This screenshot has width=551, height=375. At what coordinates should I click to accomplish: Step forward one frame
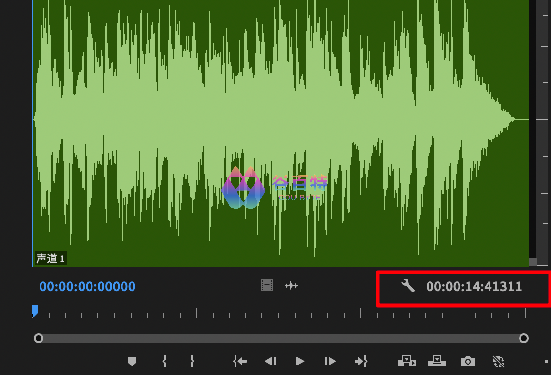[330, 361]
